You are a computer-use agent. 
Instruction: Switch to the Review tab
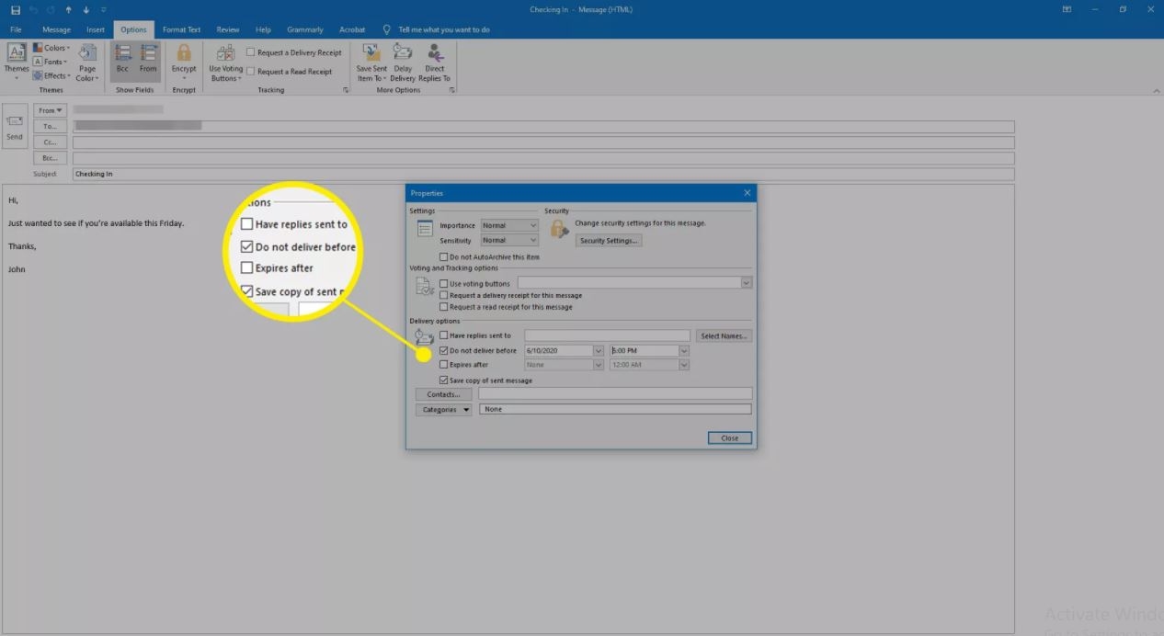click(x=228, y=29)
